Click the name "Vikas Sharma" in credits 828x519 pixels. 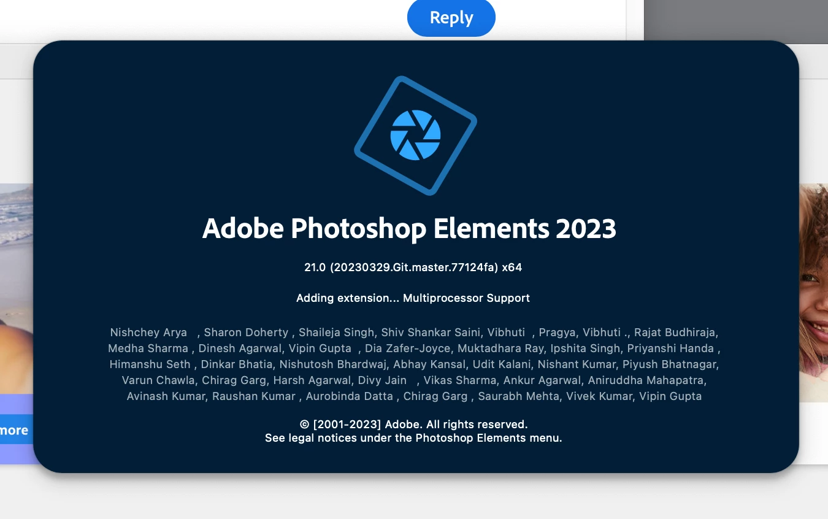[x=459, y=380]
